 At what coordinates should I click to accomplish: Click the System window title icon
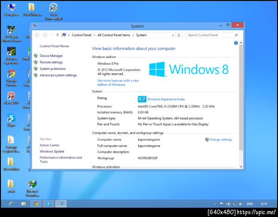(x=35, y=26)
